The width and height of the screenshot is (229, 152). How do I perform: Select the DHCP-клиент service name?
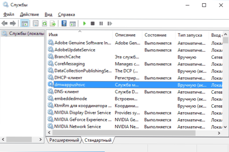coord(68,78)
